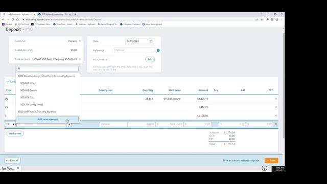Open the EX type dropdown in new row

click(10, 124)
